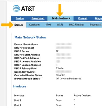Click the IP Passthrough Status value
Viewport: 102px width, 108px height.
tap(68, 79)
